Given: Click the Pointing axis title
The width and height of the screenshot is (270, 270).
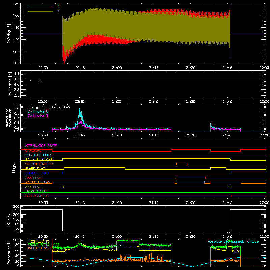Looking at the screenshot, I should pyautogui.click(x=9, y=33).
